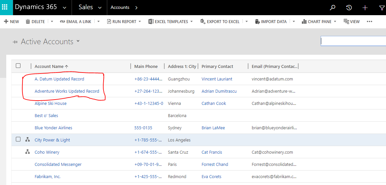Open recently viewed items history icon
This screenshot has width=386, height=185.
coord(349,8)
